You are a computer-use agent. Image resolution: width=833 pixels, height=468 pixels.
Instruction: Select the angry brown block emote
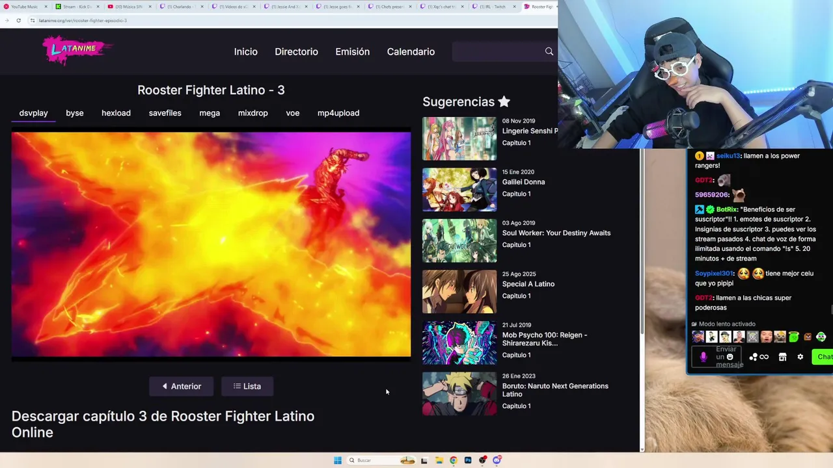[x=808, y=337]
